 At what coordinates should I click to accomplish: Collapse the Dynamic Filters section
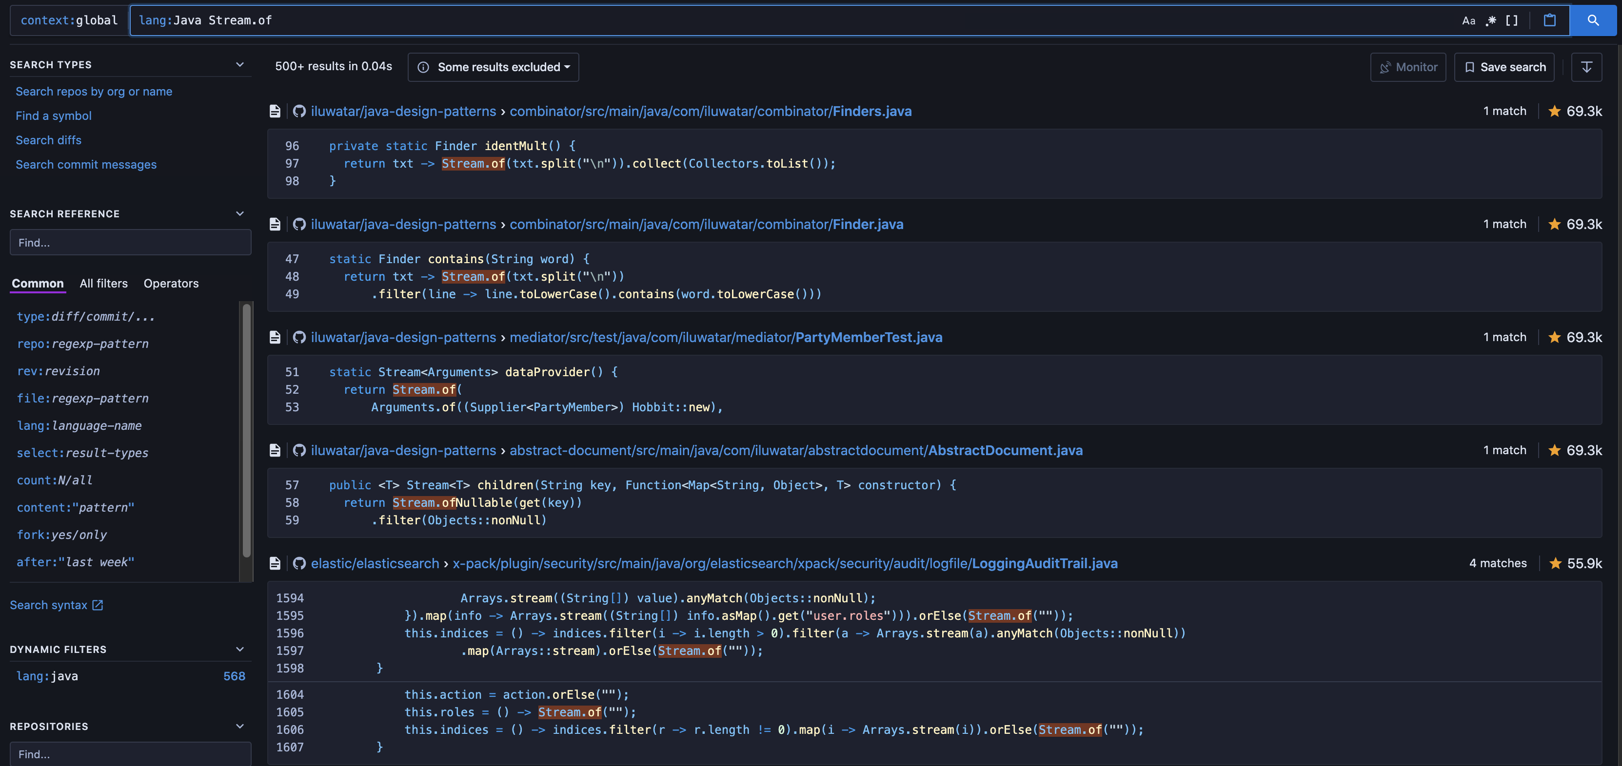pyautogui.click(x=240, y=649)
